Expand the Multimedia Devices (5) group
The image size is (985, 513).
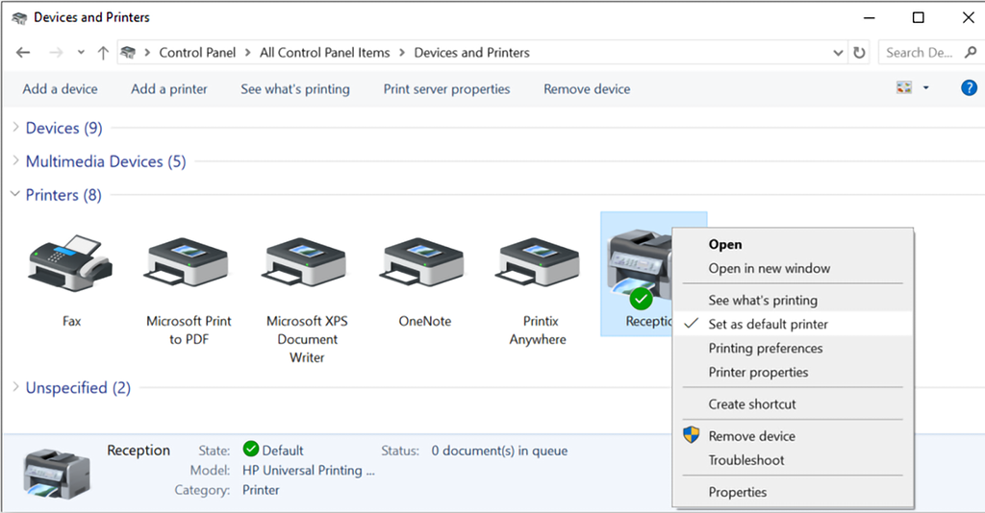106,161
